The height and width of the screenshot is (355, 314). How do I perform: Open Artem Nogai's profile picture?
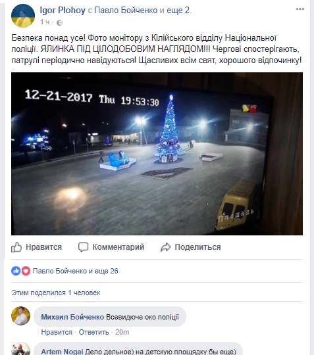pos(20,348)
